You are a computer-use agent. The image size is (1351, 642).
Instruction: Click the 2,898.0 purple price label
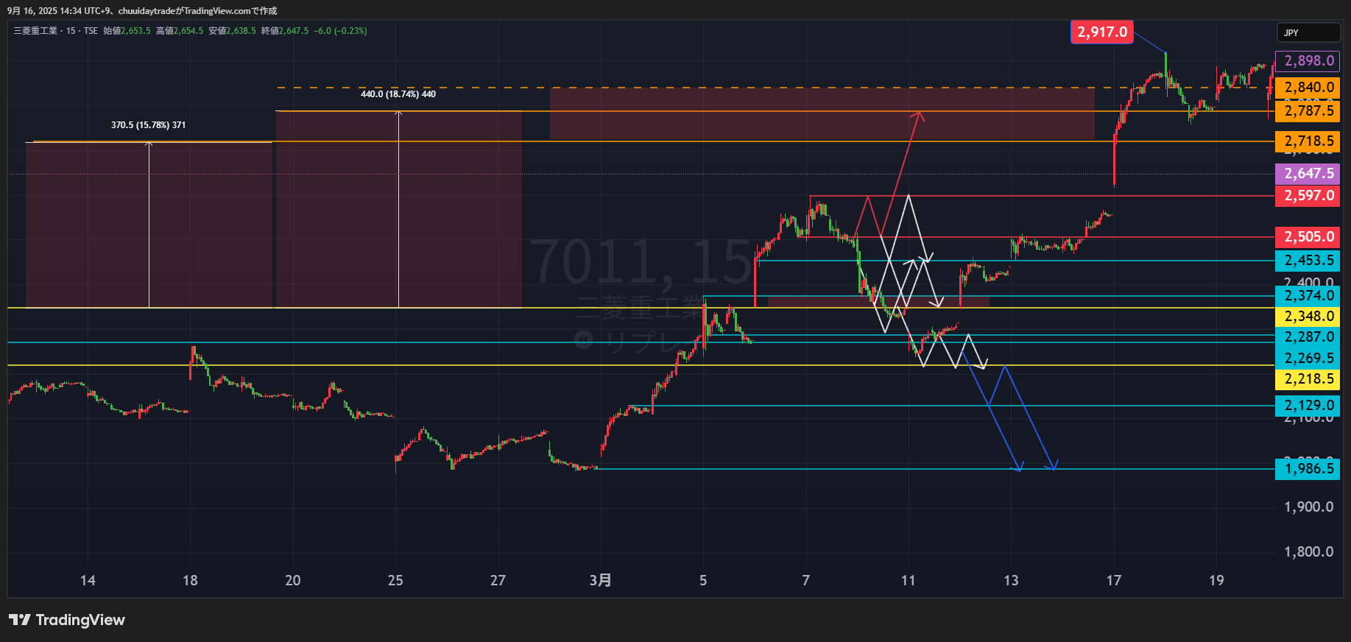click(x=1308, y=61)
